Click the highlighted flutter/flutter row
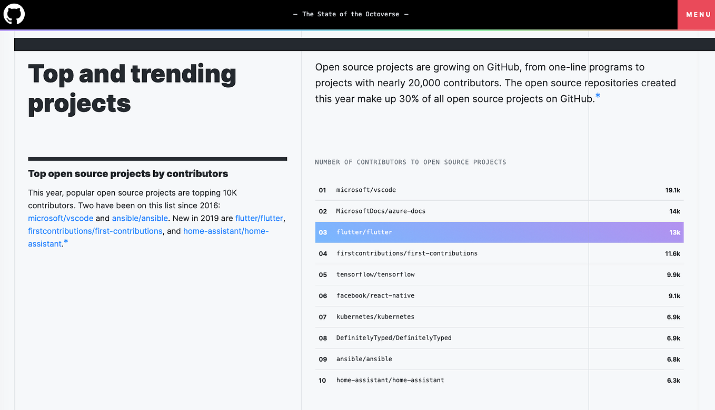Viewport: 715px width, 410px height. click(x=499, y=232)
